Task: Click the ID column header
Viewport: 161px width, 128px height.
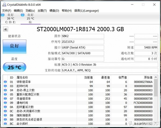Action: coord(12,77)
